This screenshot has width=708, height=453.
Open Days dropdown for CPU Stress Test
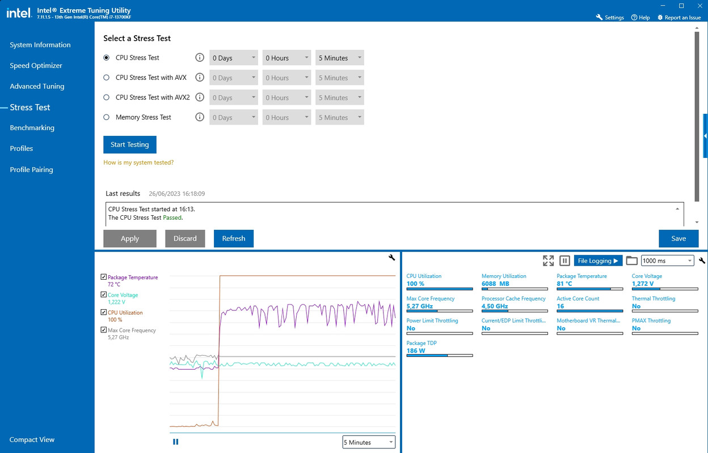click(234, 58)
